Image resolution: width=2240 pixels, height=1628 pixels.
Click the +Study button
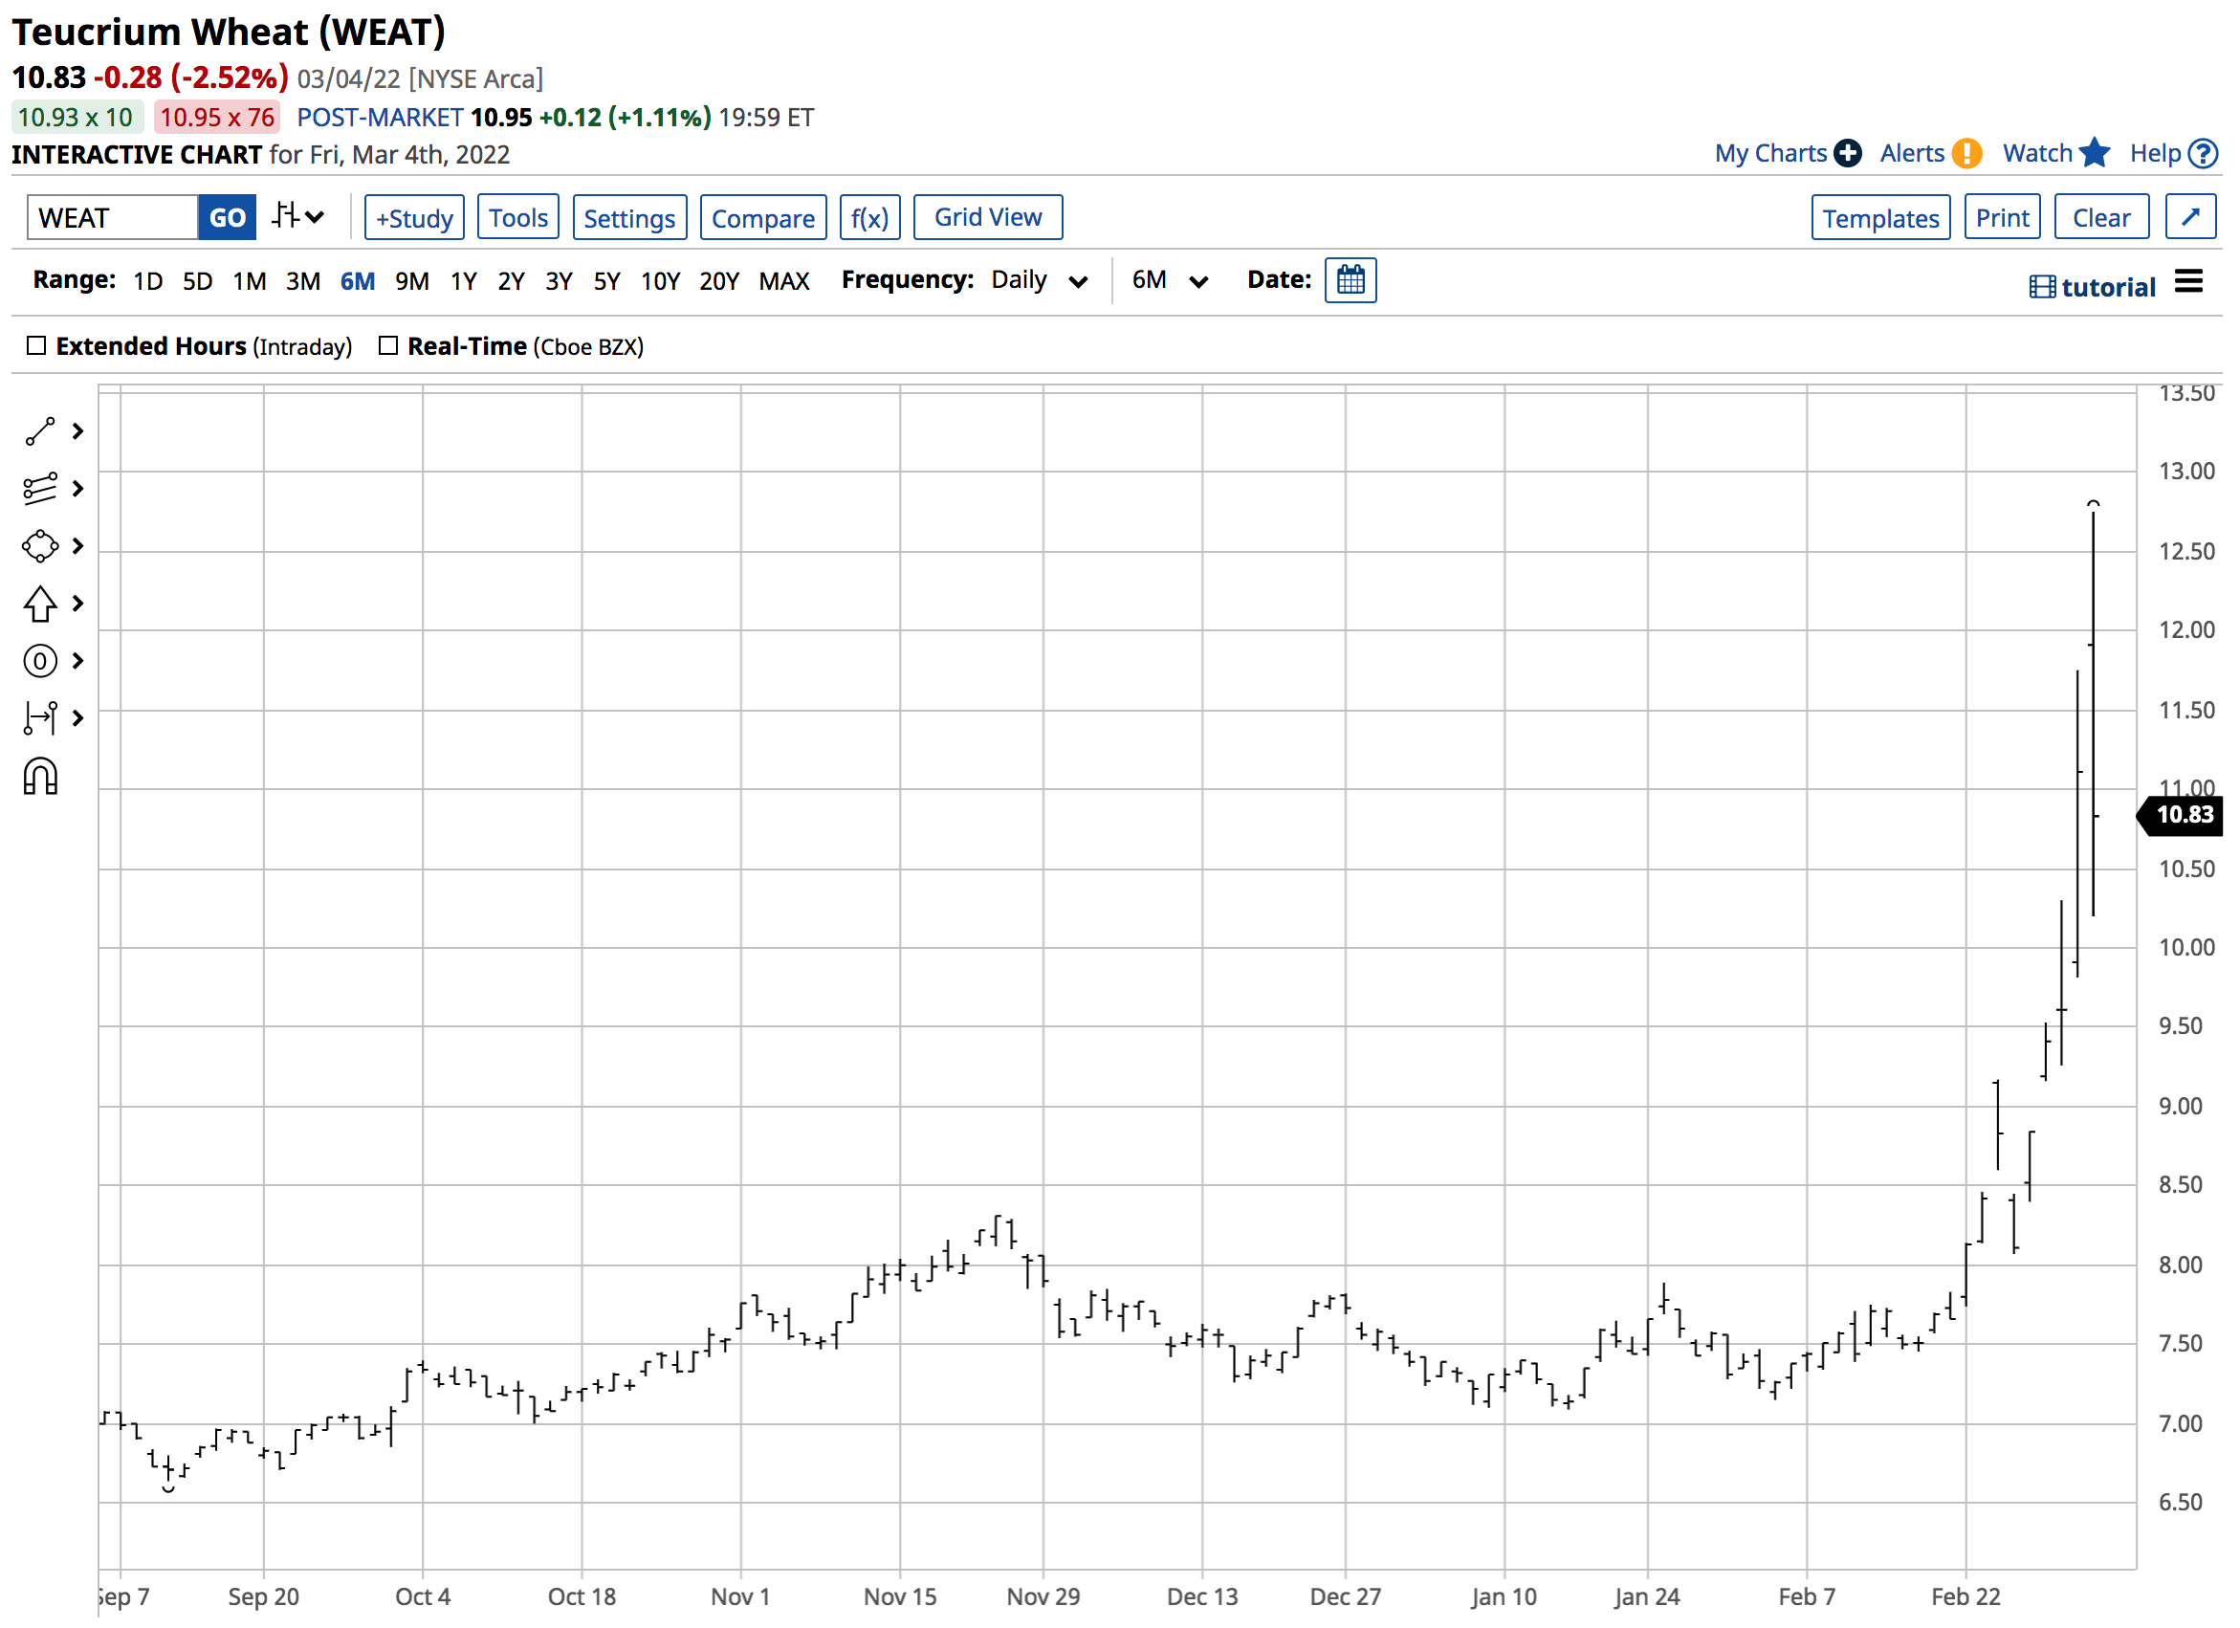[415, 217]
